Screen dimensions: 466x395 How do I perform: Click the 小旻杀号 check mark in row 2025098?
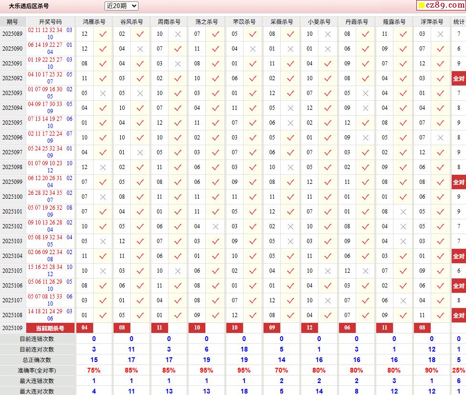(328, 167)
